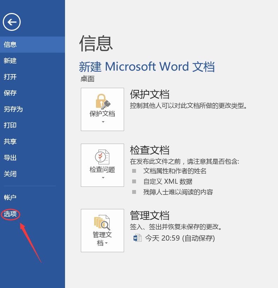Image resolution: width=278 pixels, height=288 pixels.
Task: Click text 残障人士难以阅读的内容
Action: point(178,192)
